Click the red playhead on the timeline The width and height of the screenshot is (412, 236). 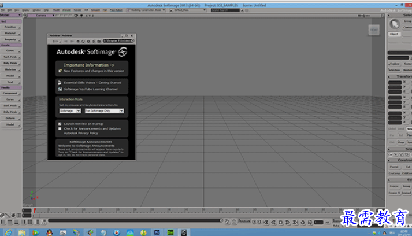(35, 211)
